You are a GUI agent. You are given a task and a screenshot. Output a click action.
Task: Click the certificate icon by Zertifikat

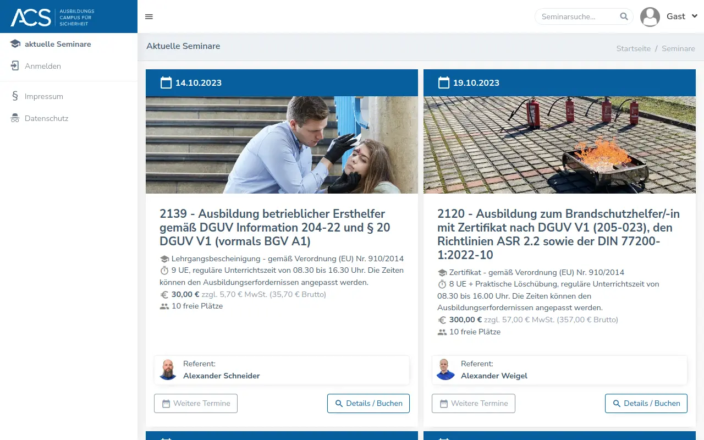[x=442, y=272]
